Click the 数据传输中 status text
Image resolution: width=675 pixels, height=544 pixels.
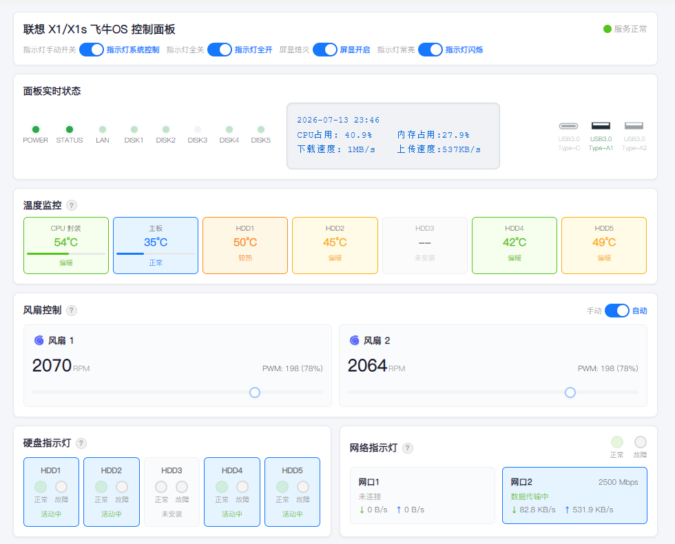coord(530,496)
